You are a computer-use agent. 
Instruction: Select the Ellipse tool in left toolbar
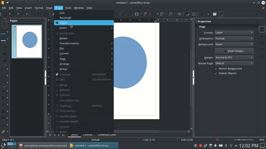5,61
